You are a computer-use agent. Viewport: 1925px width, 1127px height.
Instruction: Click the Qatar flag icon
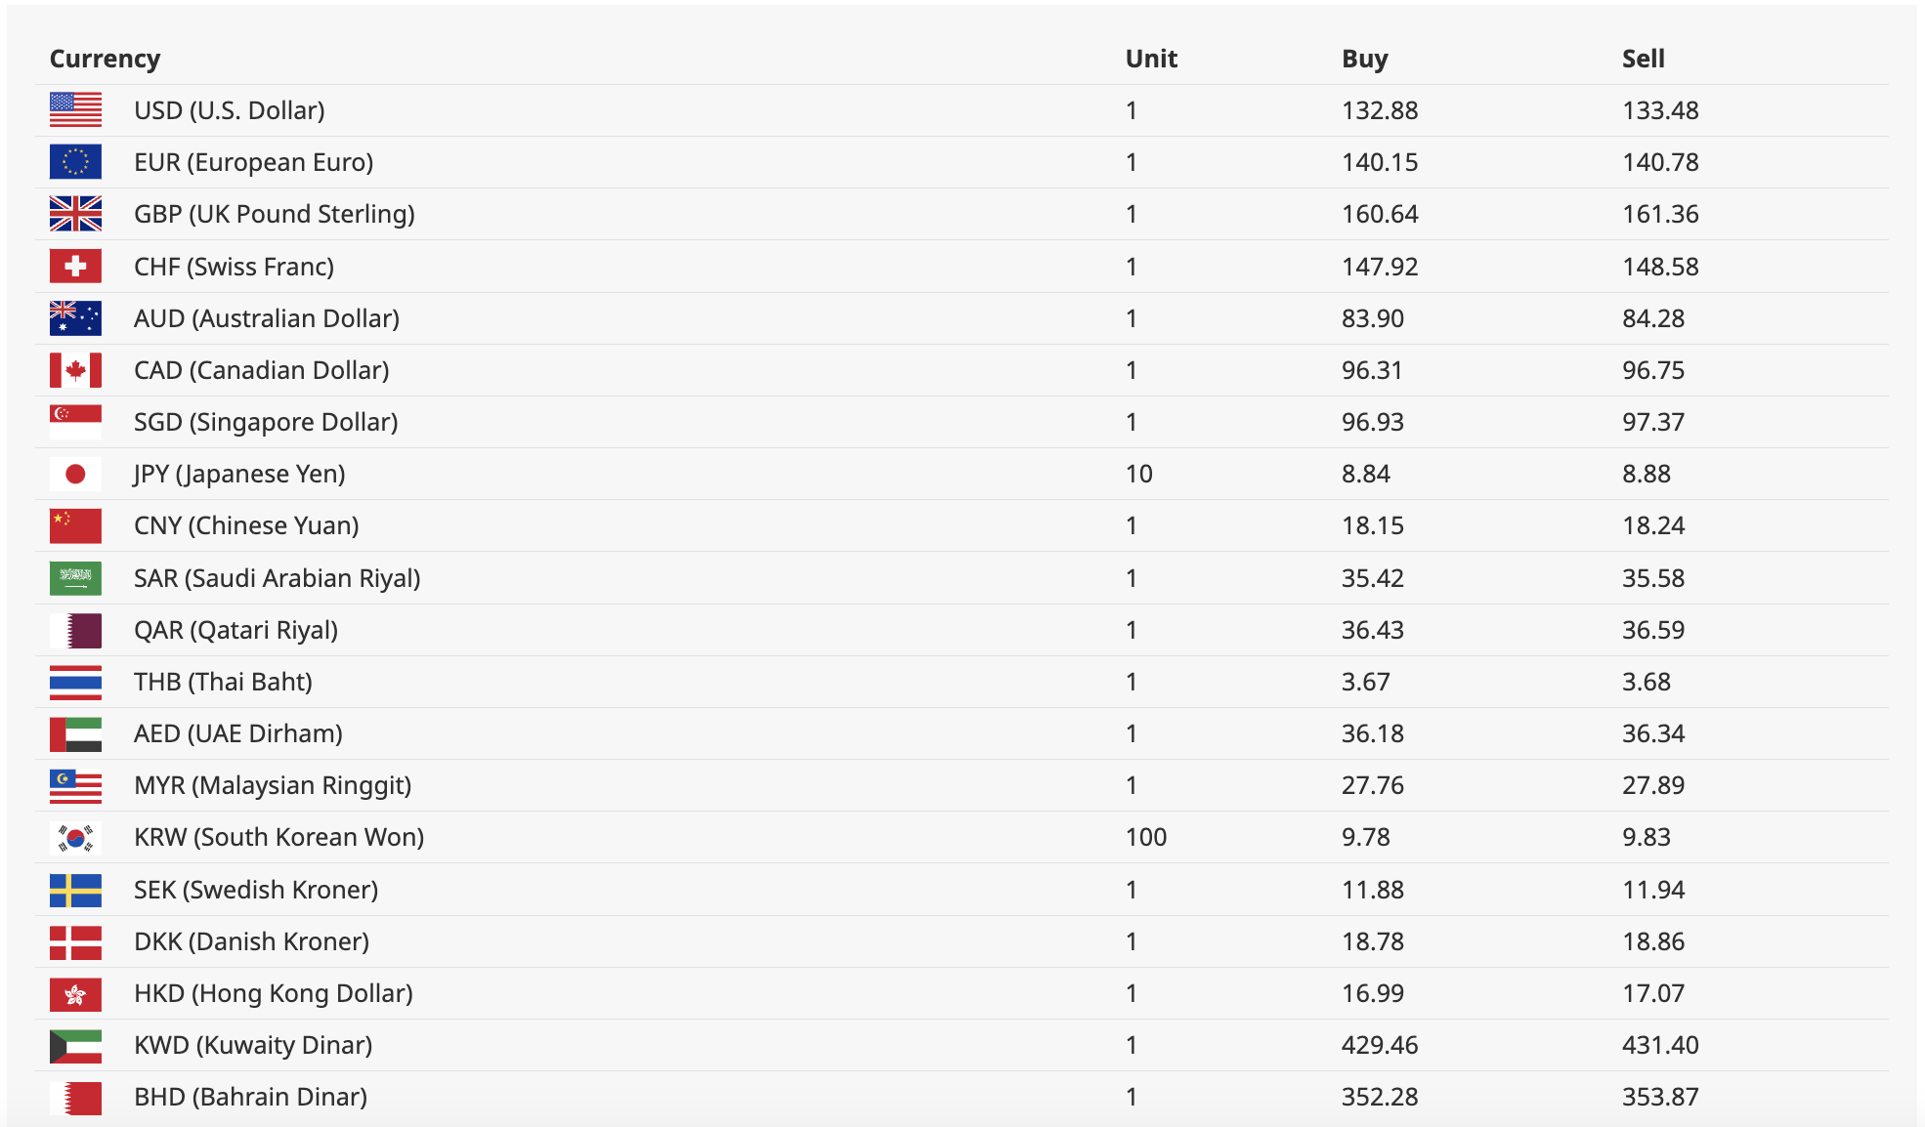point(75,630)
